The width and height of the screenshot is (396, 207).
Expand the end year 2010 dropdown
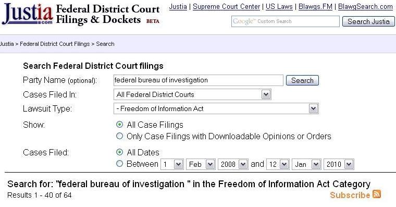click(x=339, y=164)
